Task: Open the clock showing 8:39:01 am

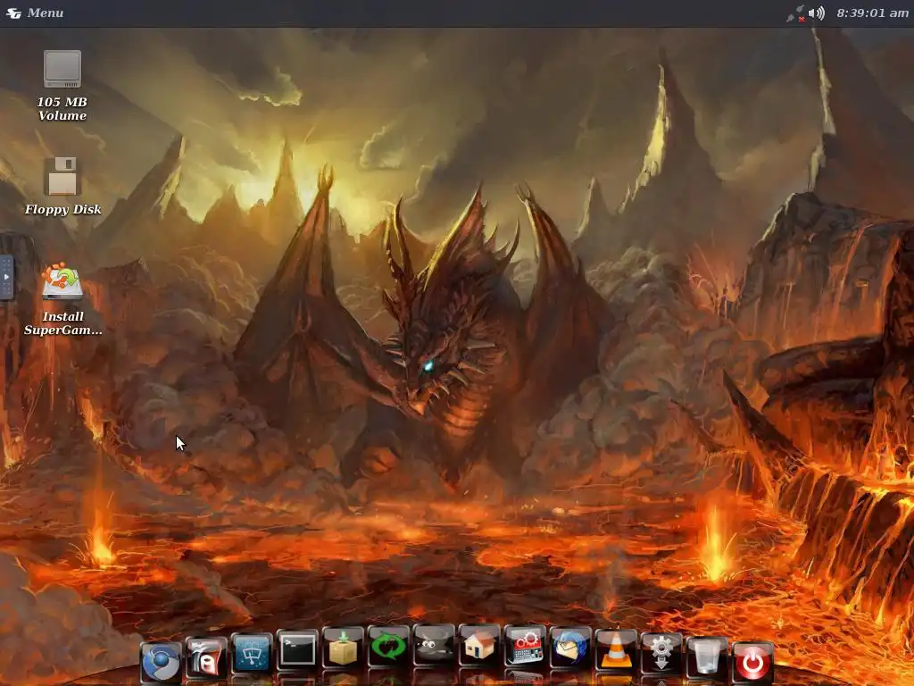Action: tap(872, 13)
